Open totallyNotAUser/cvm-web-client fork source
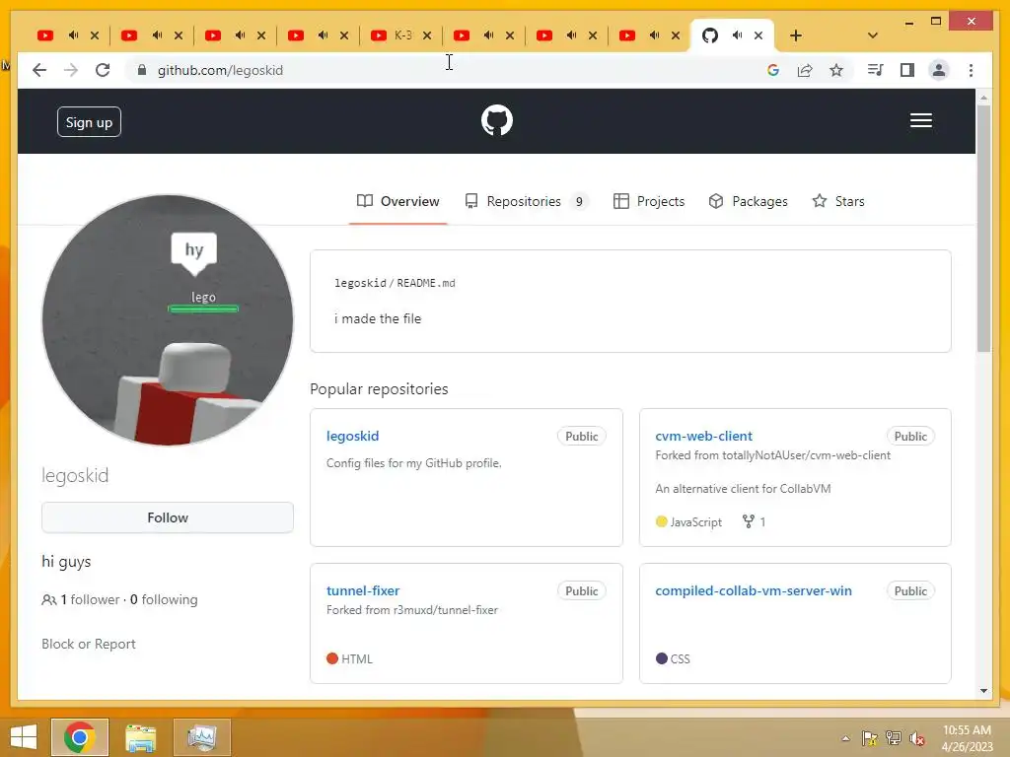This screenshot has width=1010, height=757. (x=806, y=455)
